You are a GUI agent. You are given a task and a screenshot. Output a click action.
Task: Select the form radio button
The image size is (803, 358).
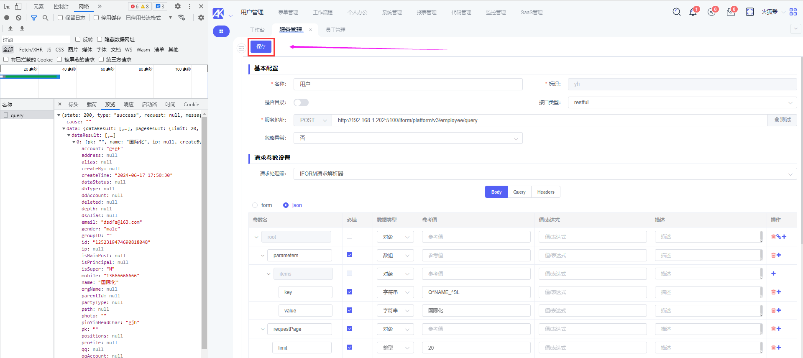point(255,205)
